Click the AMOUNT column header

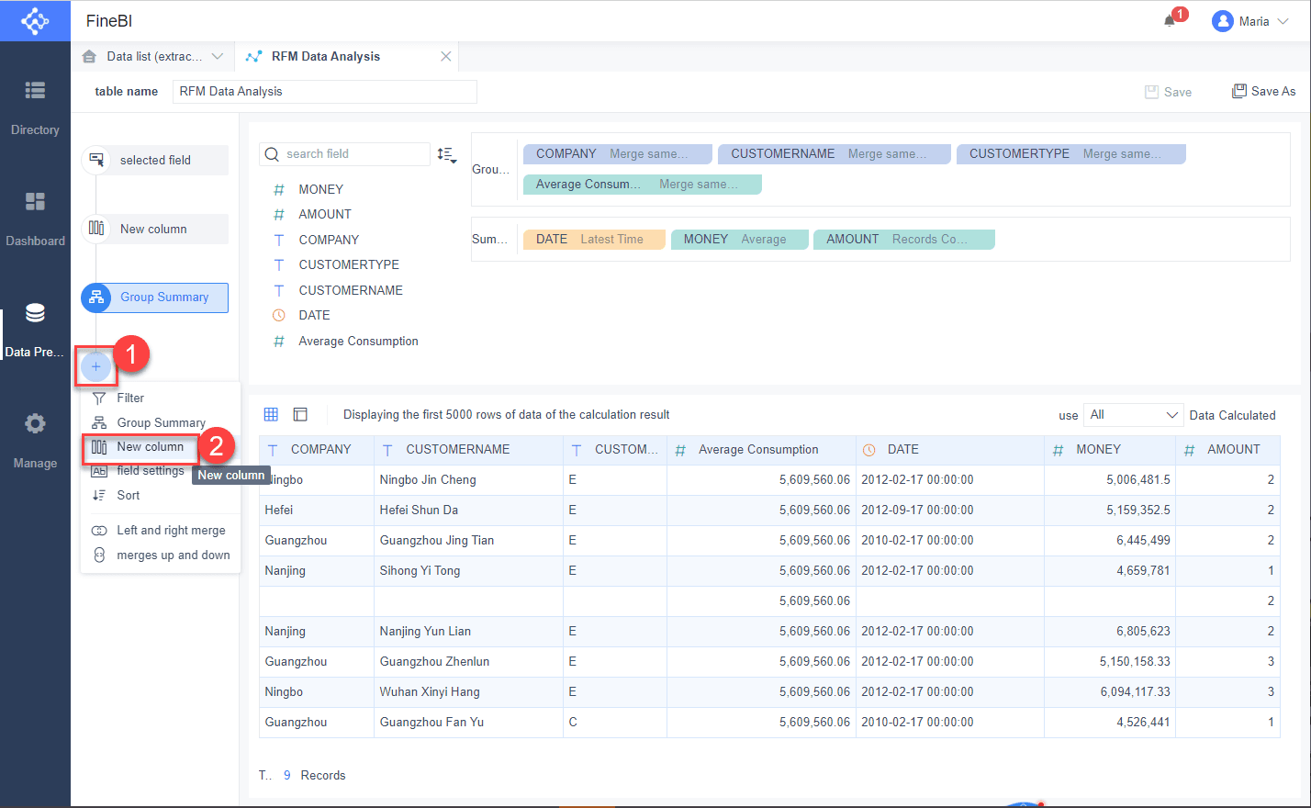1227,450
